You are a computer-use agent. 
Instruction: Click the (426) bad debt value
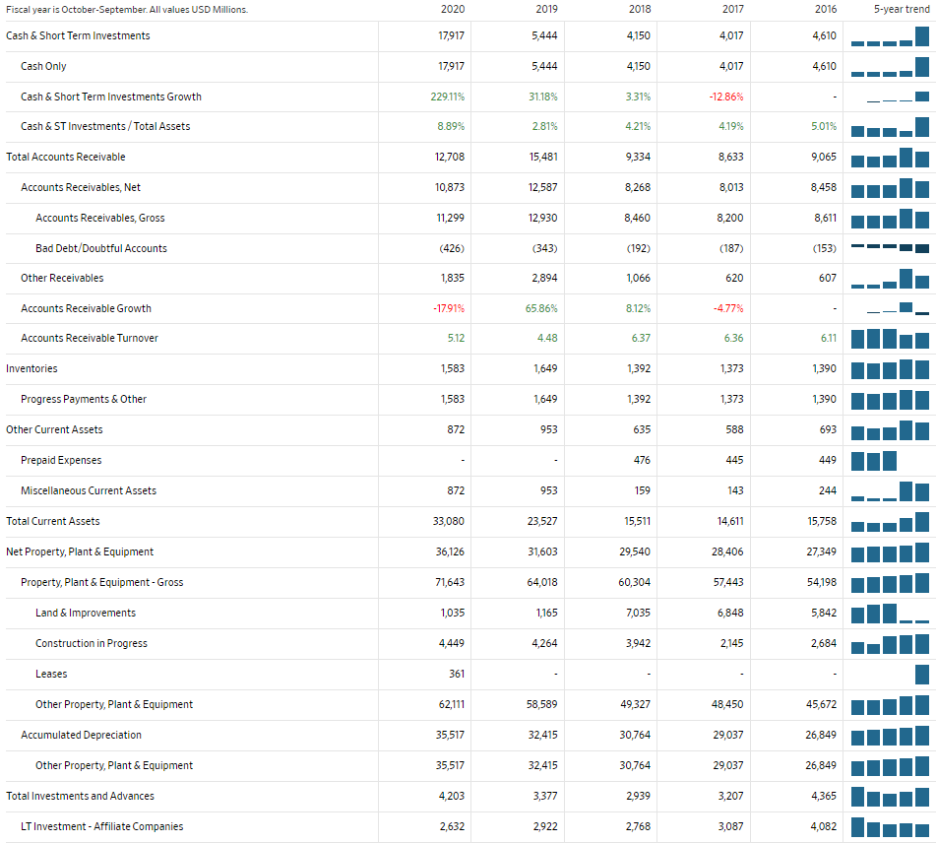[x=452, y=248]
